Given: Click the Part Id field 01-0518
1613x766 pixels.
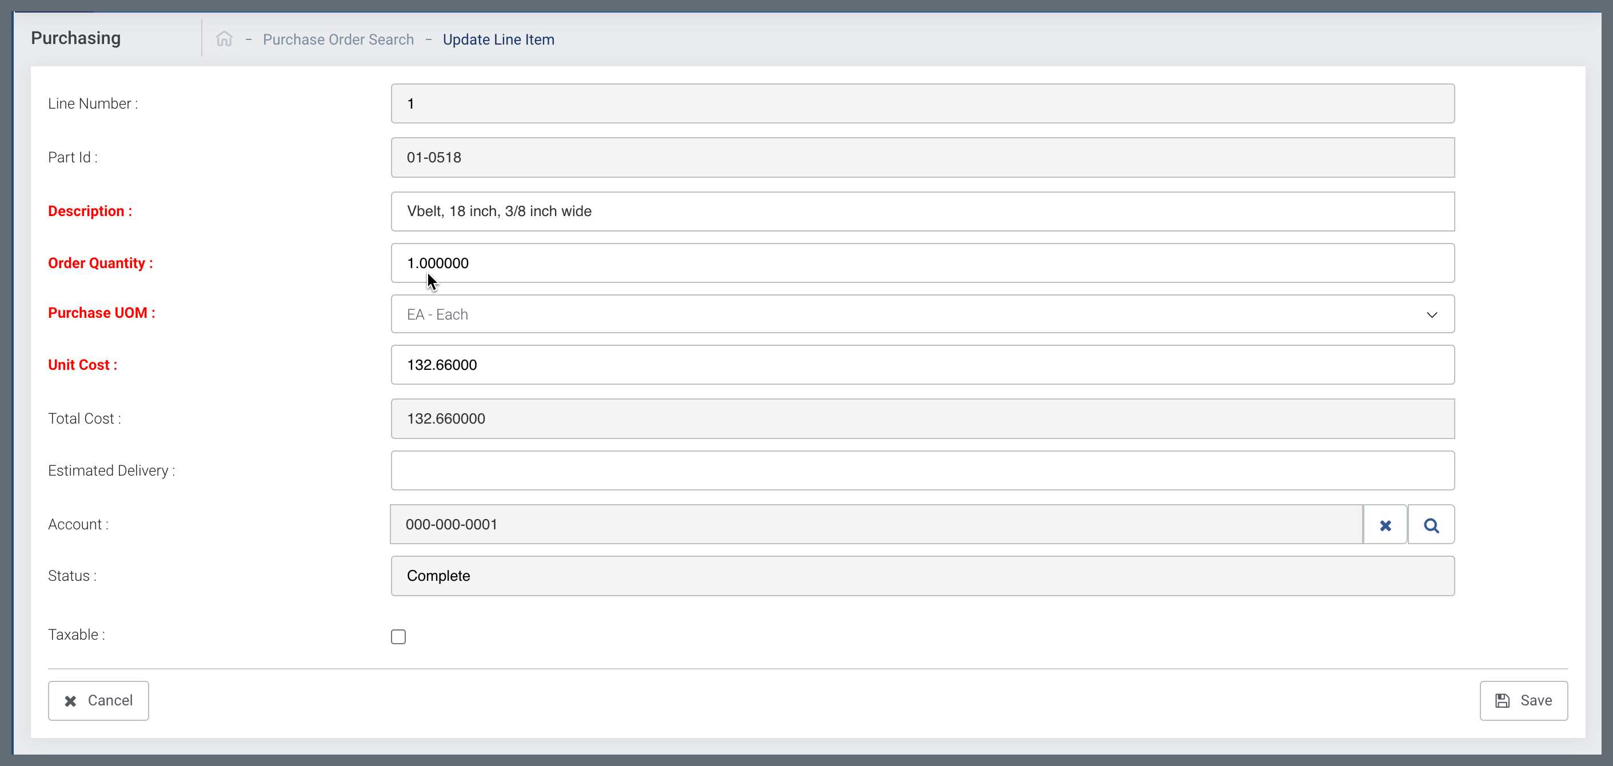Looking at the screenshot, I should 922,157.
